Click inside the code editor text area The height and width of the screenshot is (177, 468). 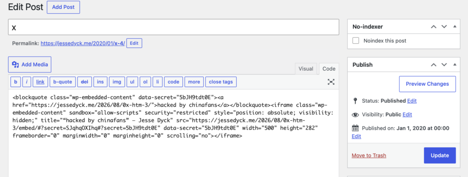173,133
